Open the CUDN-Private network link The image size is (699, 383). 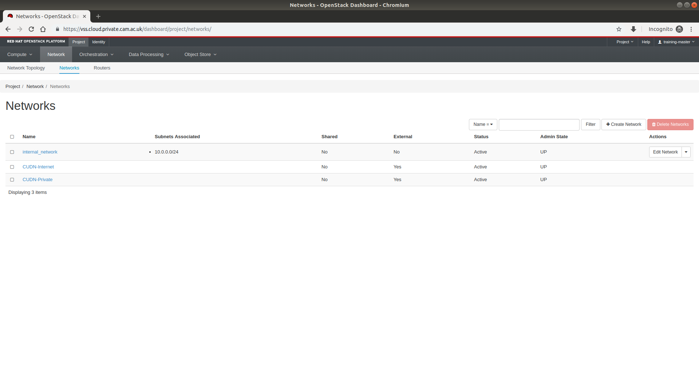(37, 180)
